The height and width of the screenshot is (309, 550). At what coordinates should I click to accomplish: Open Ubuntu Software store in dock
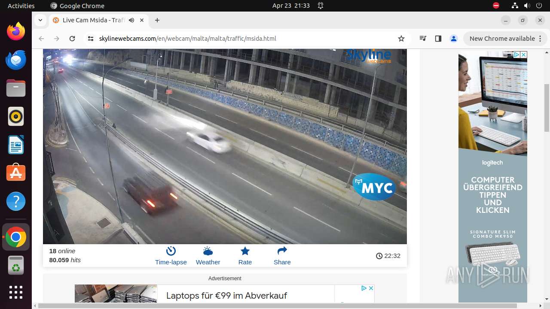click(16, 173)
